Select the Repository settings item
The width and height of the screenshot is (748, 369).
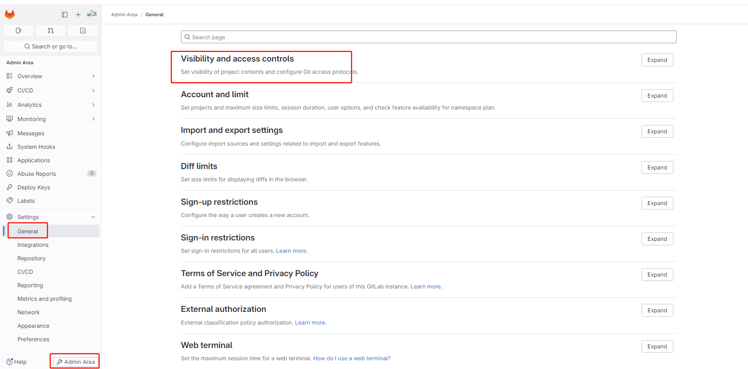31,258
